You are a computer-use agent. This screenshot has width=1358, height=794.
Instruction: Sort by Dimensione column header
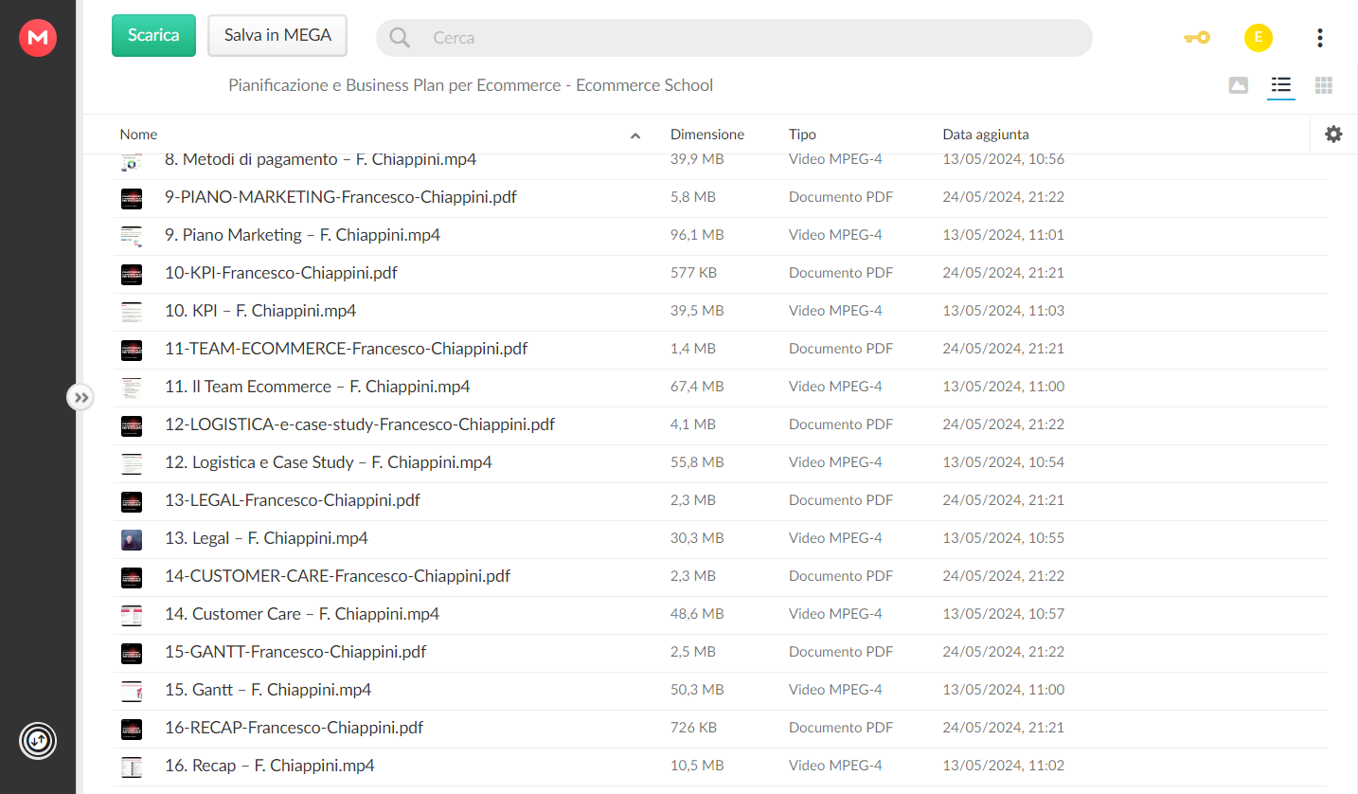(707, 135)
